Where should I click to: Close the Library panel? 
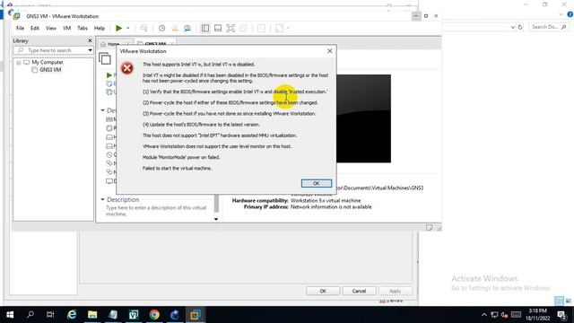[90, 40]
